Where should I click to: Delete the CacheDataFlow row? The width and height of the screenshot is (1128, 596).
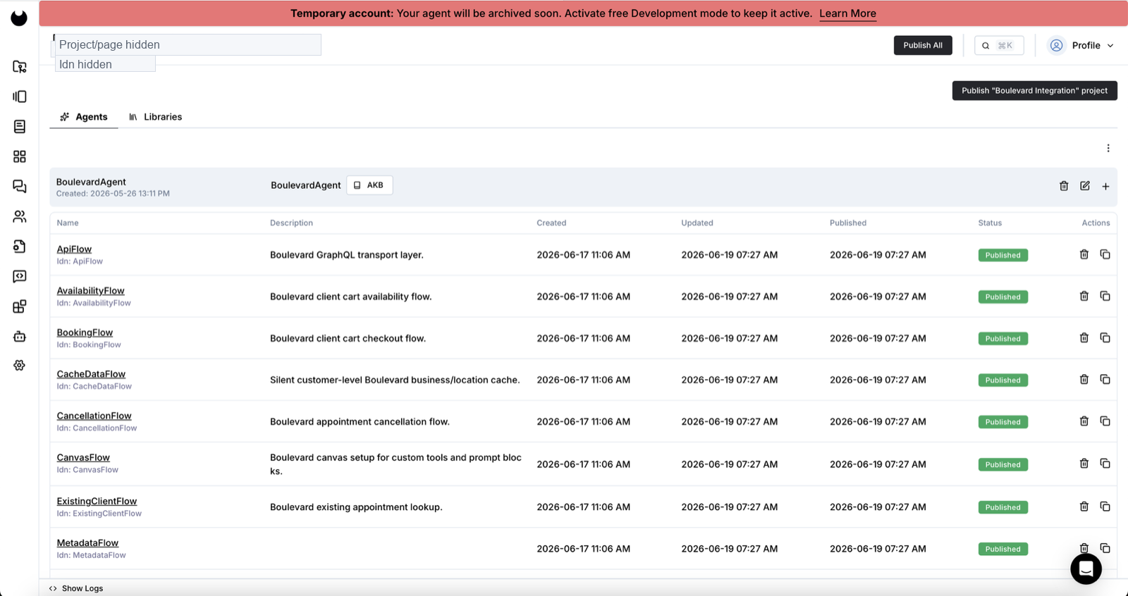(1084, 379)
